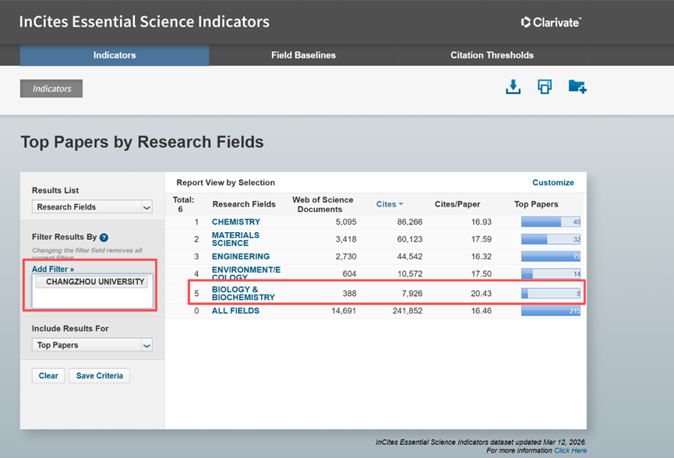Open the Customize link
This screenshot has width=674, height=458.
[552, 182]
